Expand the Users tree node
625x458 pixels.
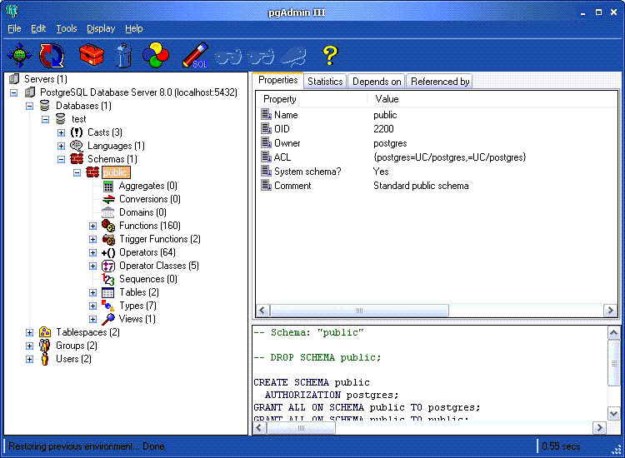point(30,359)
